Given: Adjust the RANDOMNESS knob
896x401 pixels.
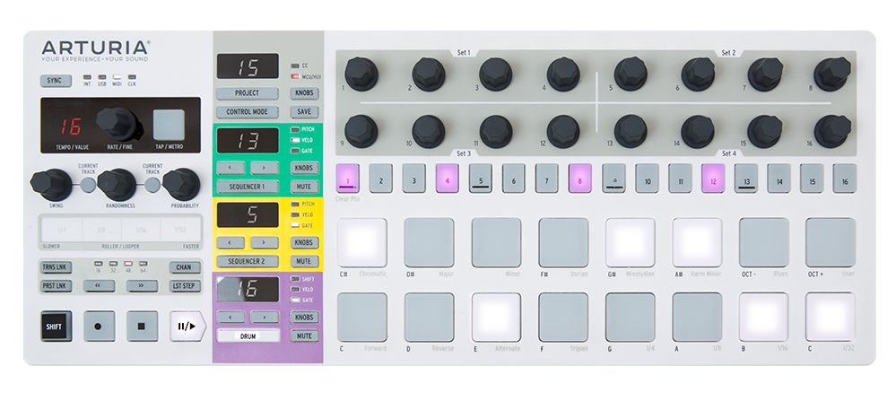Looking at the screenshot, I should click(x=117, y=184).
